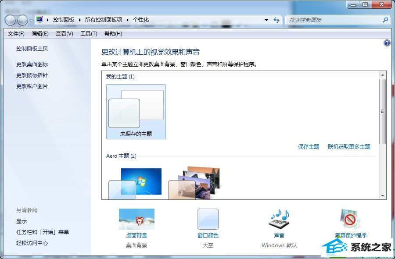Click the Control Panel icon in address bar
Screen dimensions: 395x259
(x=39, y=20)
